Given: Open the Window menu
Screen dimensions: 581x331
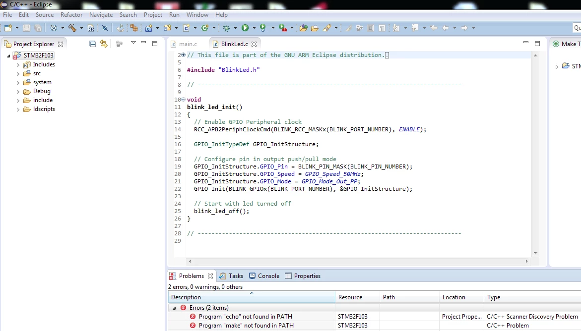Looking at the screenshot, I should pyautogui.click(x=197, y=15).
